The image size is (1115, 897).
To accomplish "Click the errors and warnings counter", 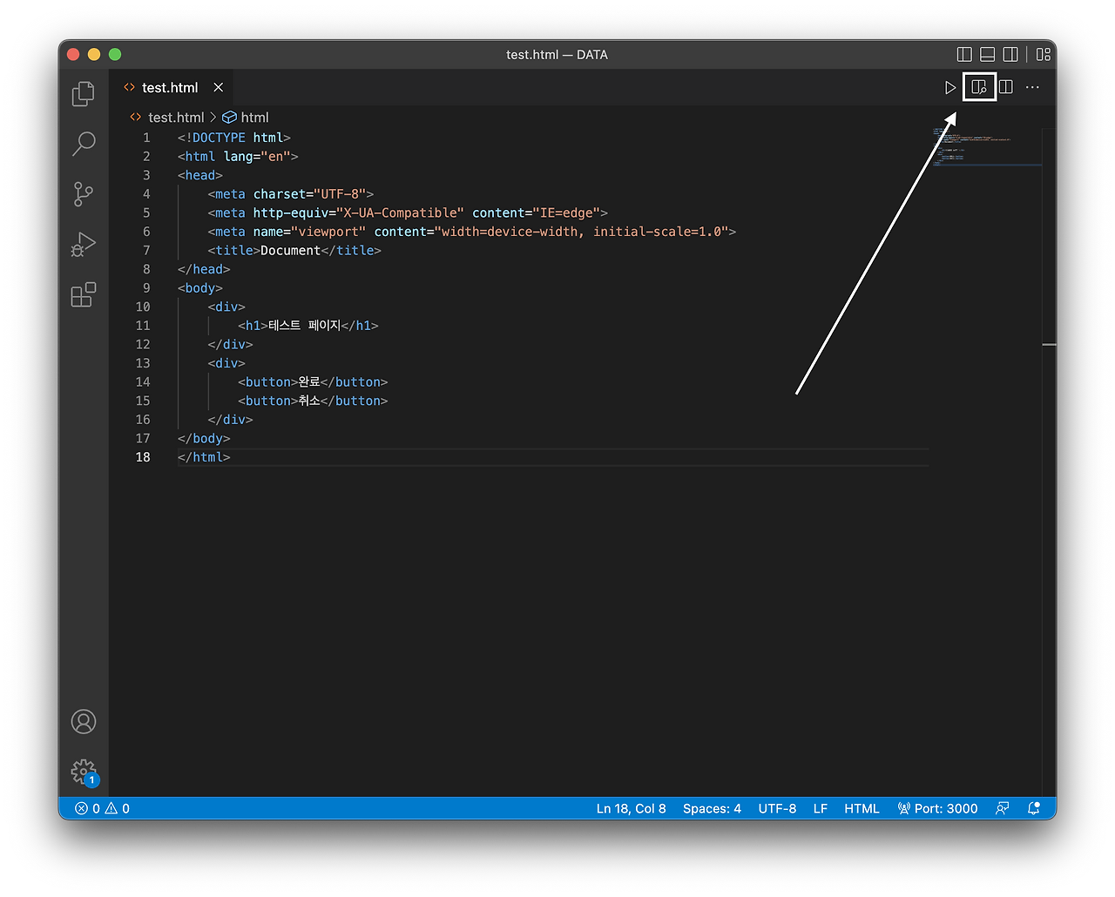I will (x=102, y=808).
